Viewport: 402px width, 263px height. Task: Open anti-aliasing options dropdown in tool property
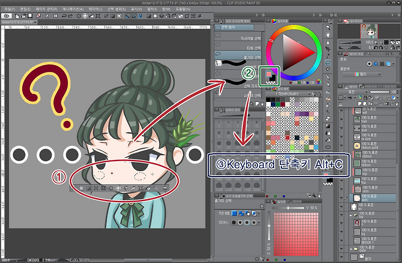259,222
